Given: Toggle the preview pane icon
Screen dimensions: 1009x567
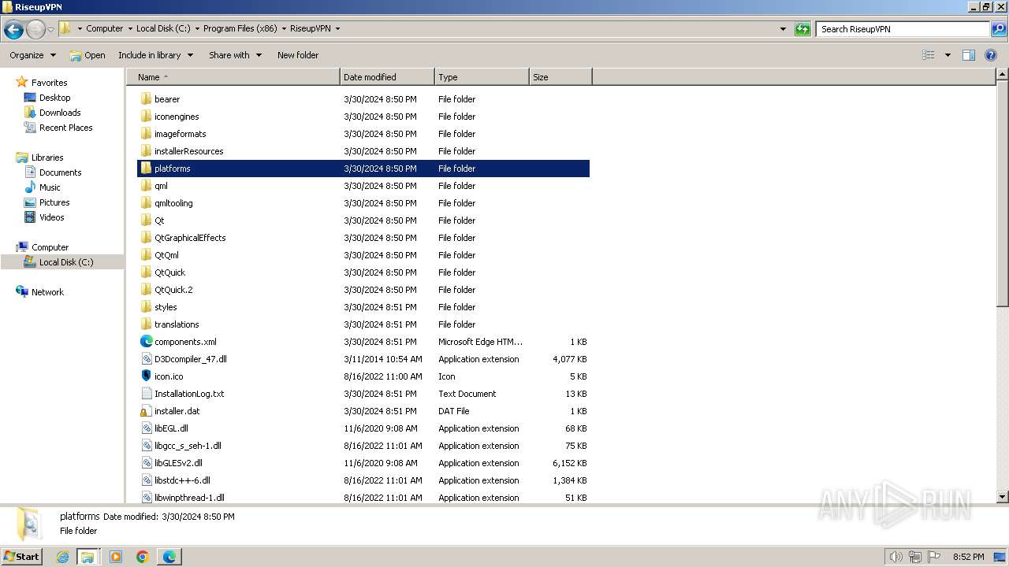Looking at the screenshot, I should click(969, 55).
